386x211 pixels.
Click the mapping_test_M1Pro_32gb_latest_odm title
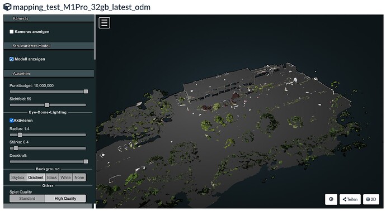[82, 7]
